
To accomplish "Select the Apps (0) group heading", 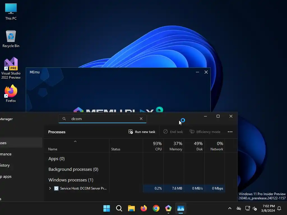I will click(57, 159).
